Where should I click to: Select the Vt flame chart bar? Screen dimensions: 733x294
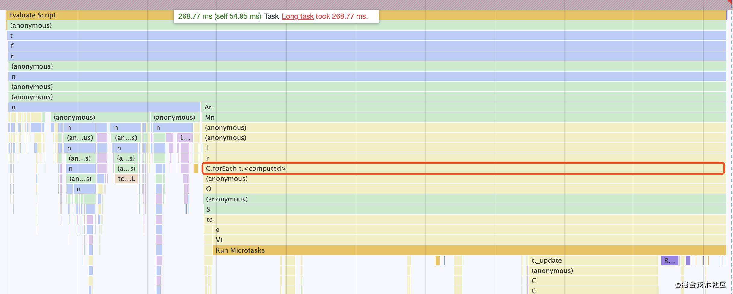coord(469,240)
